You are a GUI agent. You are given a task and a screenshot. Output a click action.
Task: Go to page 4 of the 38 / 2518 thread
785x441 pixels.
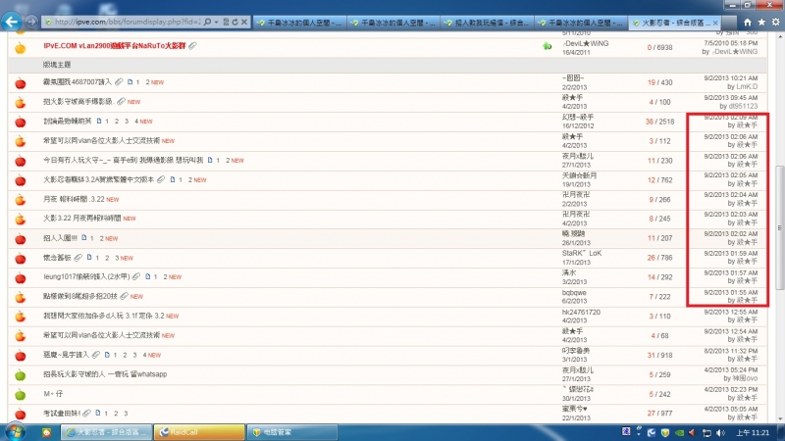136,121
